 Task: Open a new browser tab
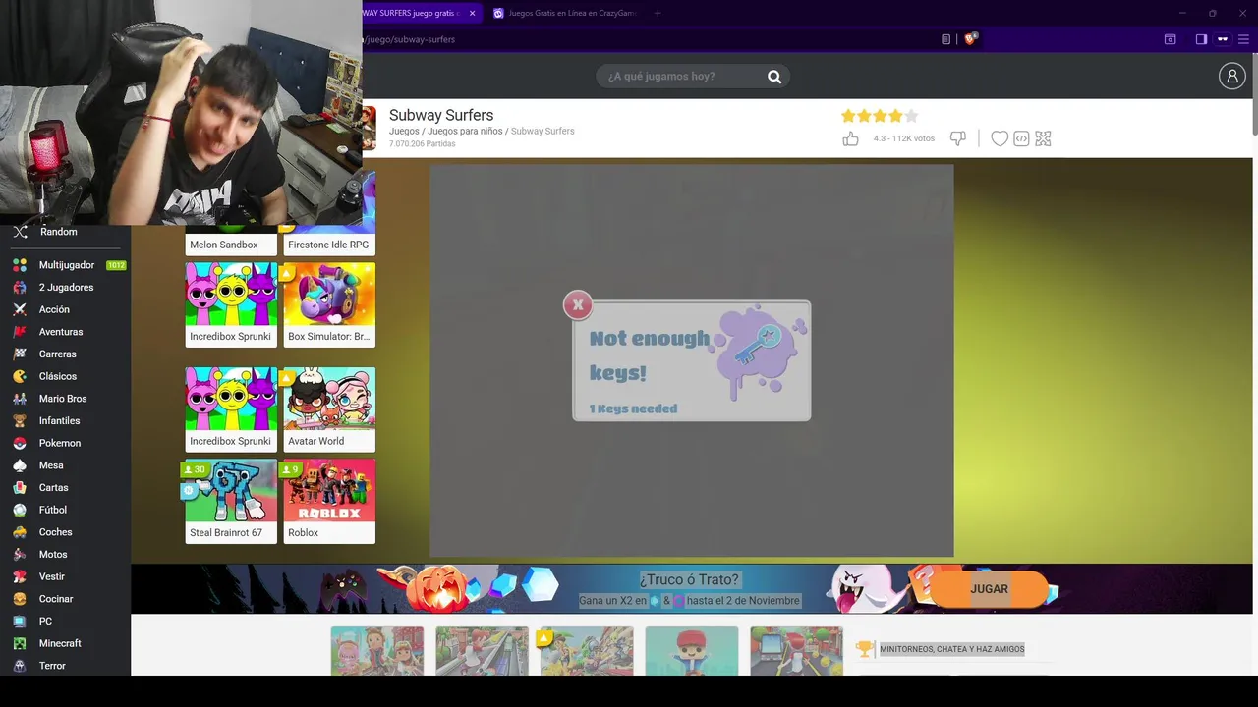pos(658,13)
